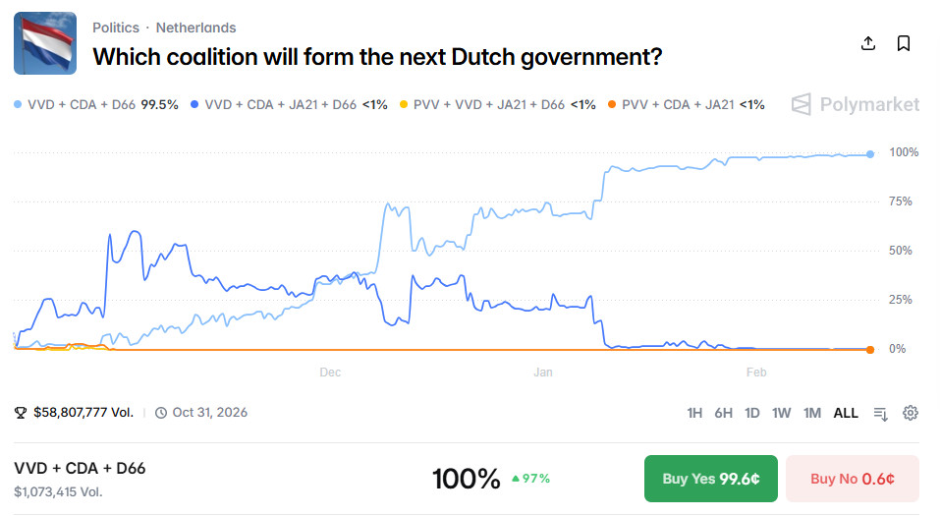Click the Netherlands flag thumbnail
The width and height of the screenshot is (940, 516).
click(45, 43)
